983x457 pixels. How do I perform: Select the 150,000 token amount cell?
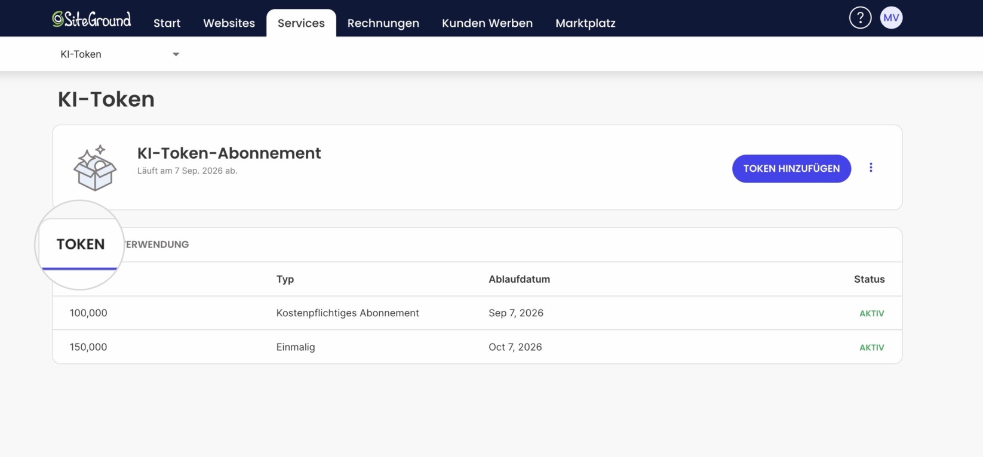(x=88, y=347)
